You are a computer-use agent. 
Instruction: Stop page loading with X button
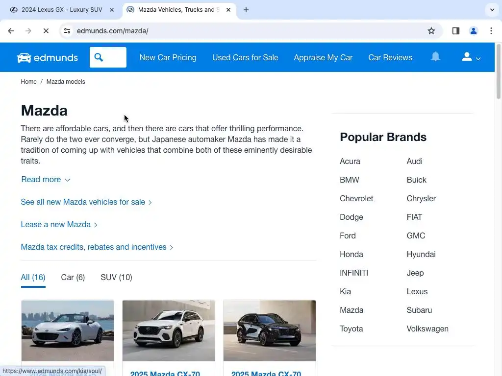point(46,31)
